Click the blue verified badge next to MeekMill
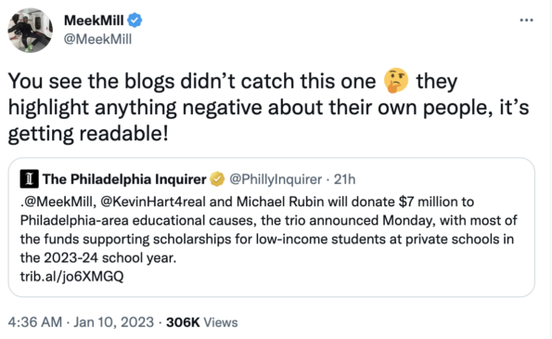This screenshot has height=339, width=552. click(x=135, y=20)
